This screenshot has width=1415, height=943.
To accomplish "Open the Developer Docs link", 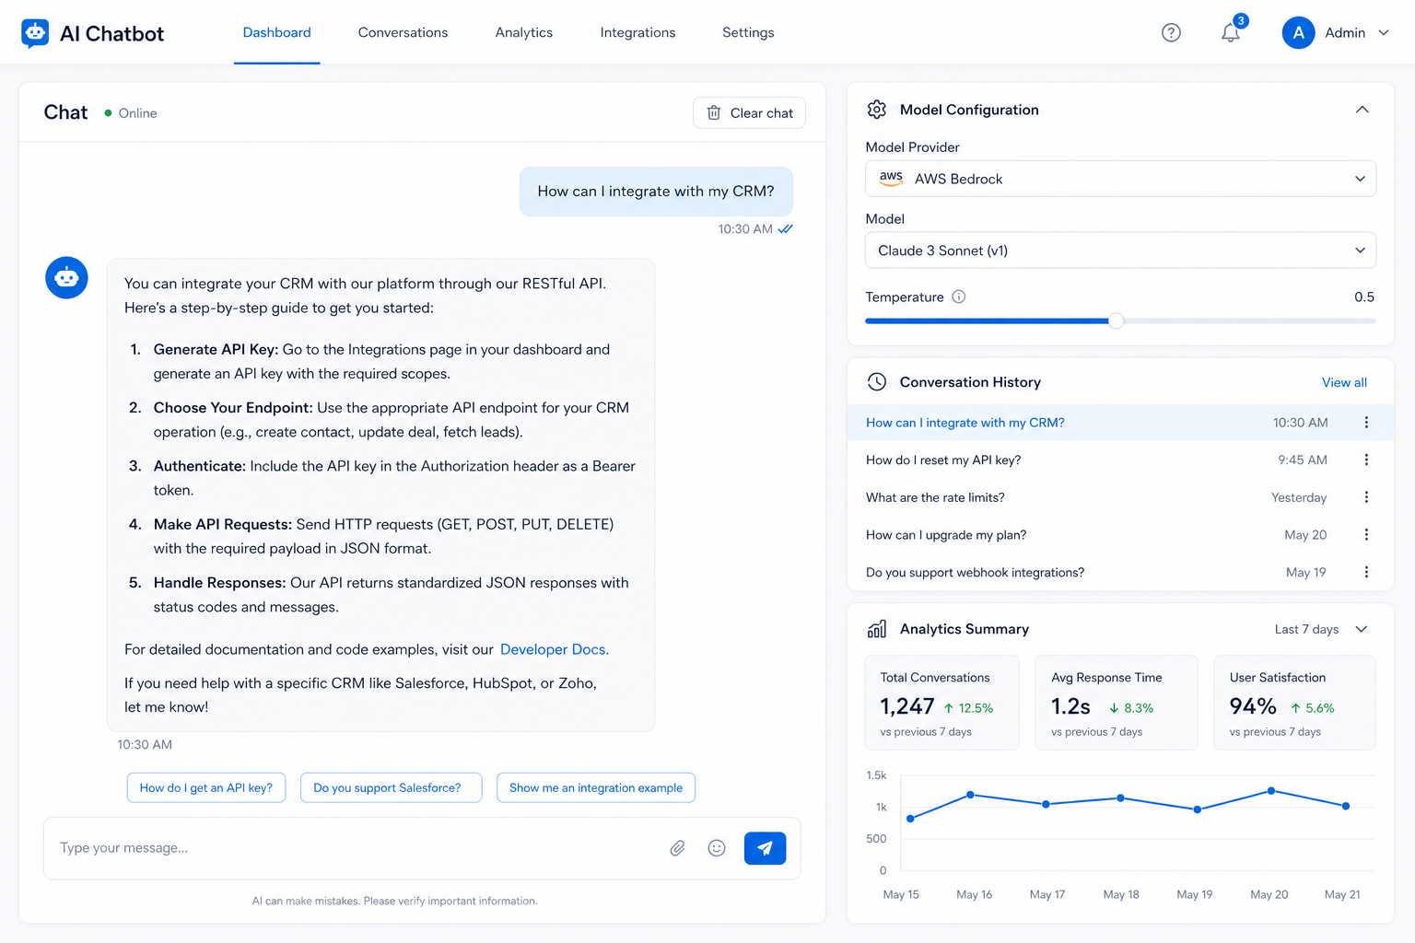I will (554, 649).
